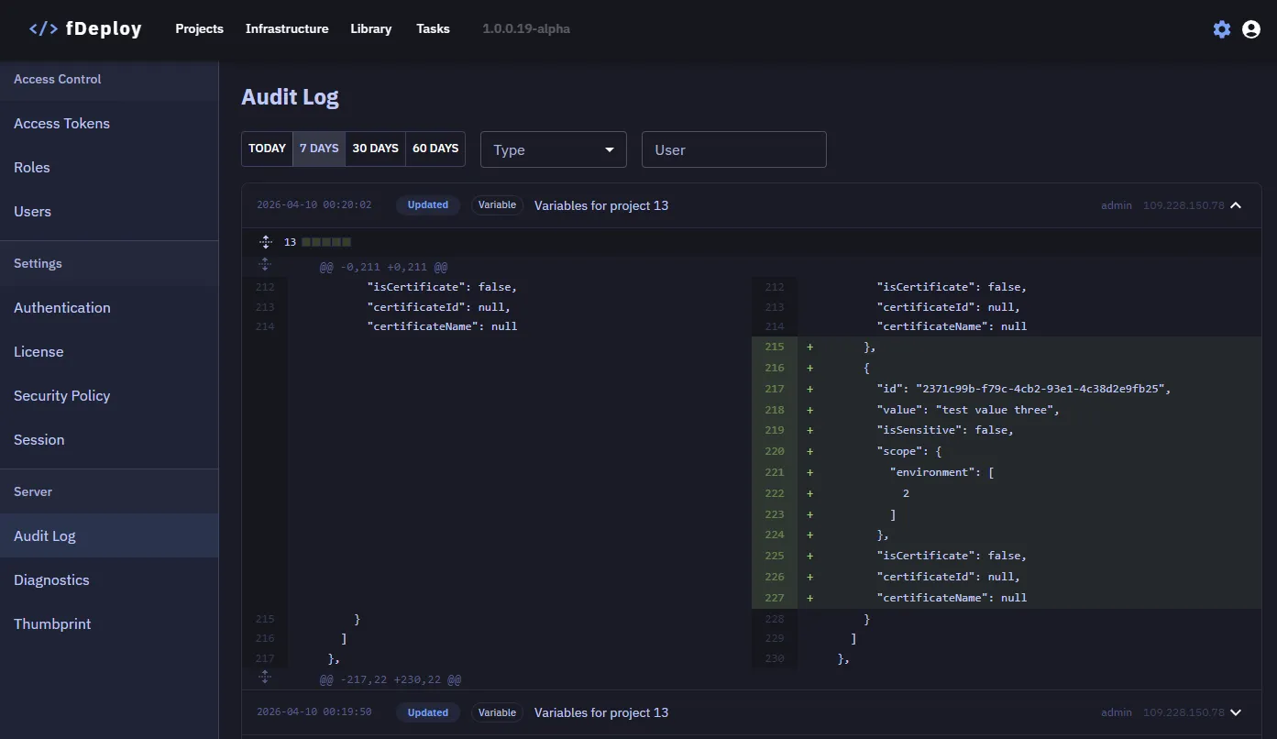Viewport: 1277px width, 739px height.
Task: Select the TODAY time range filter
Action: coord(267,149)
